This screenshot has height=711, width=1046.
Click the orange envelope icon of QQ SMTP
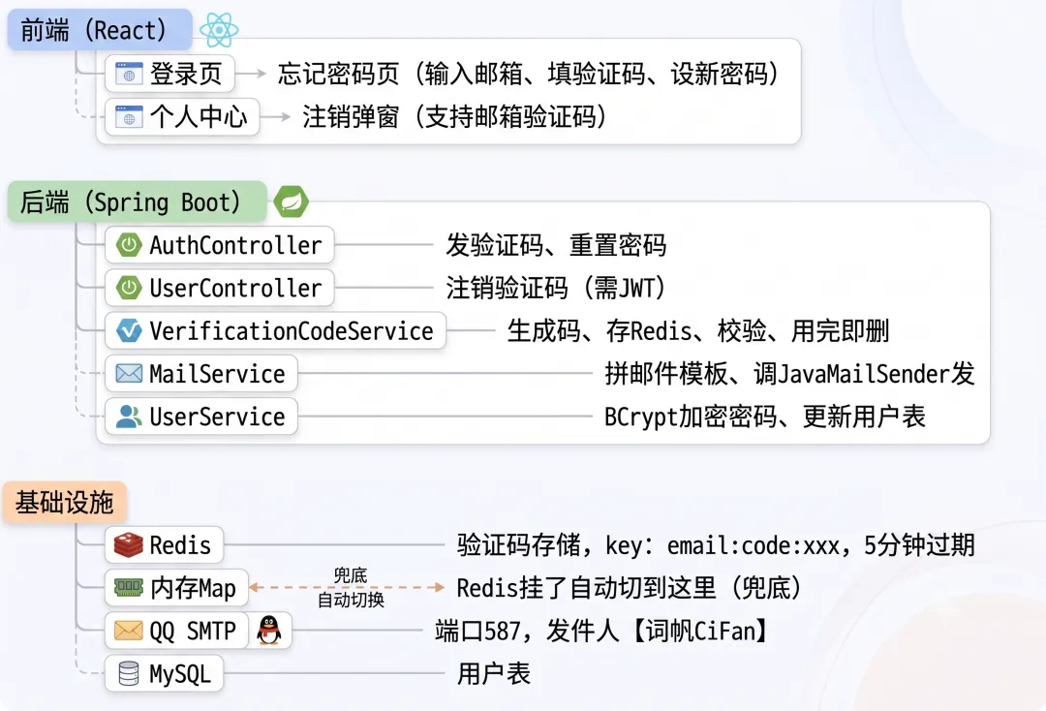pos(128,630)
